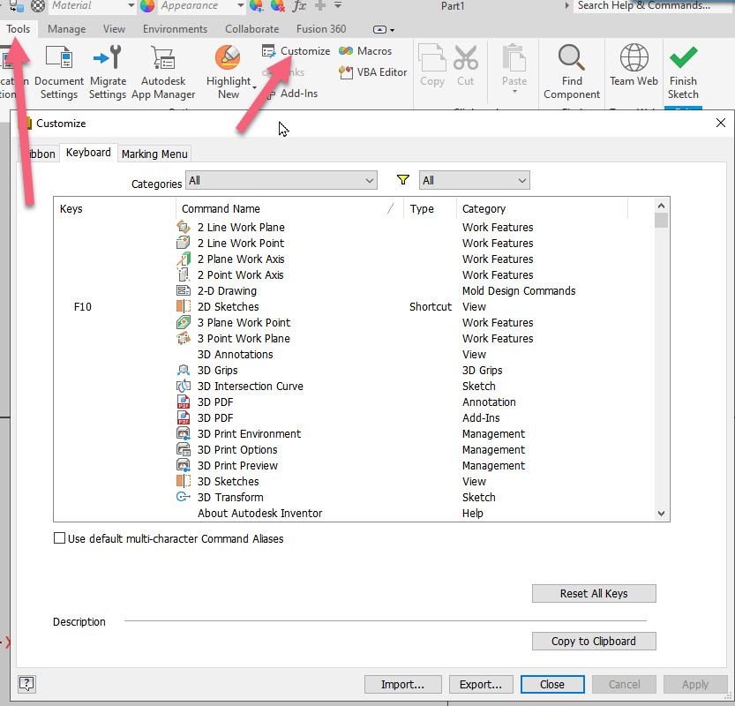Click the Close button in dialog
The image size is (735, 706).
pyautogui.click(x=552, y=684)
